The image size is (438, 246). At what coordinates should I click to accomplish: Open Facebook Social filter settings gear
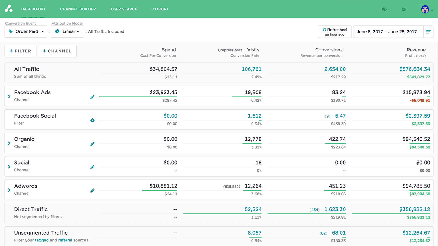coord(92,120)
